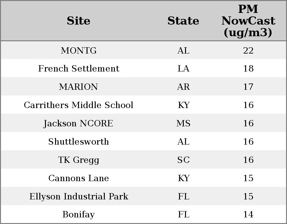Click the TK Gregg site name
Image resolution: width=287 pixels, height=224 pixels.
[79, 160]
